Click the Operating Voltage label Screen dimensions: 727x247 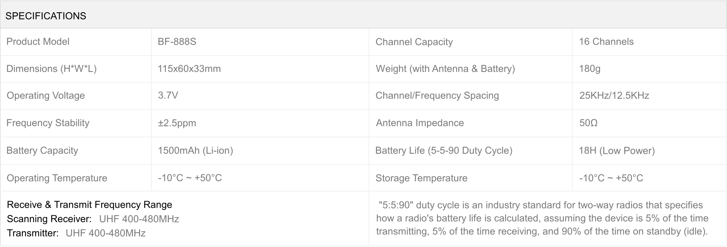tap(46, 96)
